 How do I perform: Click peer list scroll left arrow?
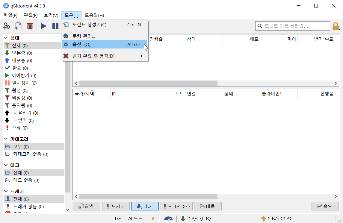pos(76,197)
